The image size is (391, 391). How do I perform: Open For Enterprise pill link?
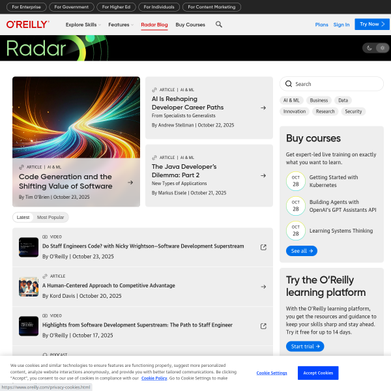click(x=27, y=7)
